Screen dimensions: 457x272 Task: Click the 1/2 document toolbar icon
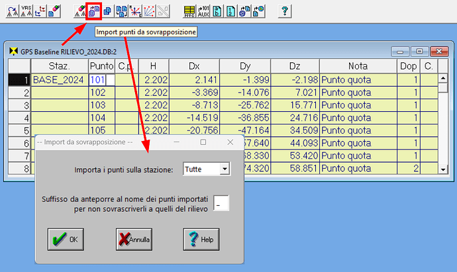tap(231, 11)
